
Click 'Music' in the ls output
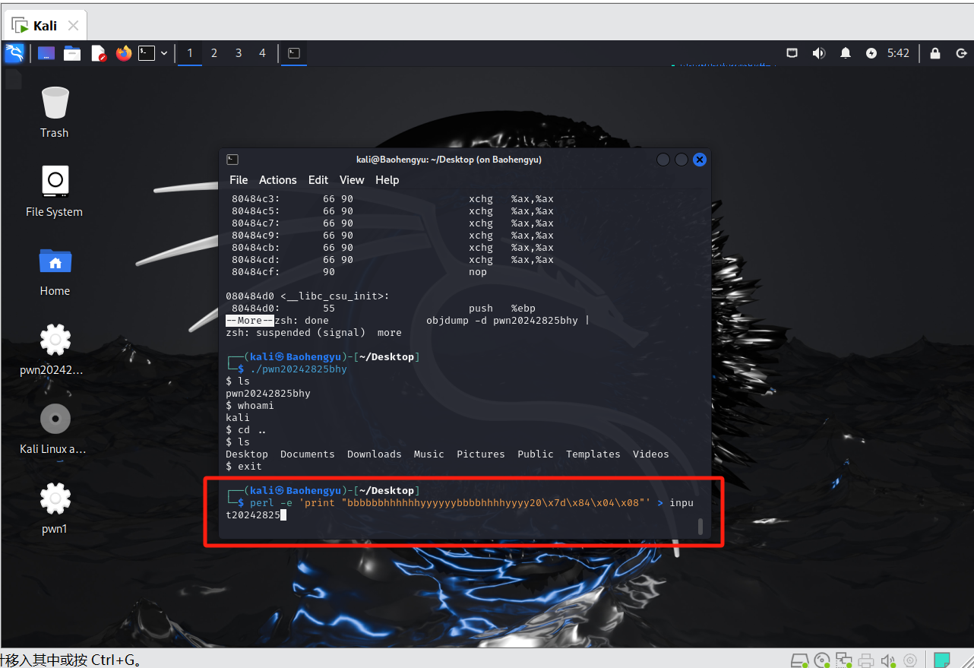click(x=429, y=454)
